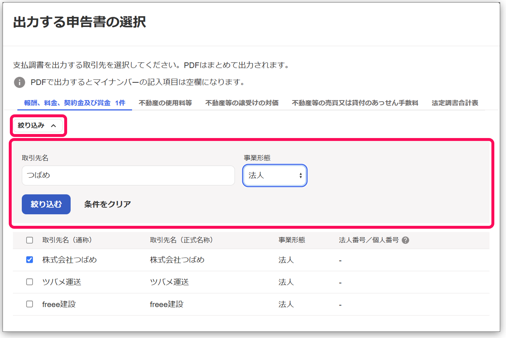Screen dimensions: 506x338
Task: Open the 不動産等の譲受けの対価 tab
Action: (x=242, y=103)
